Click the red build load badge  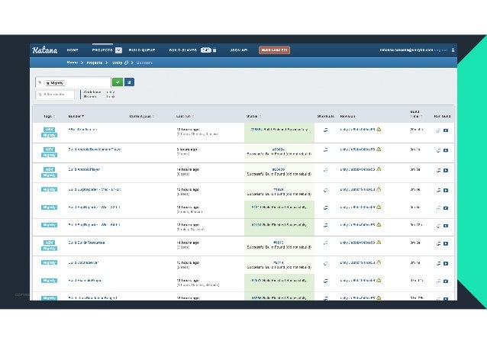274,50
